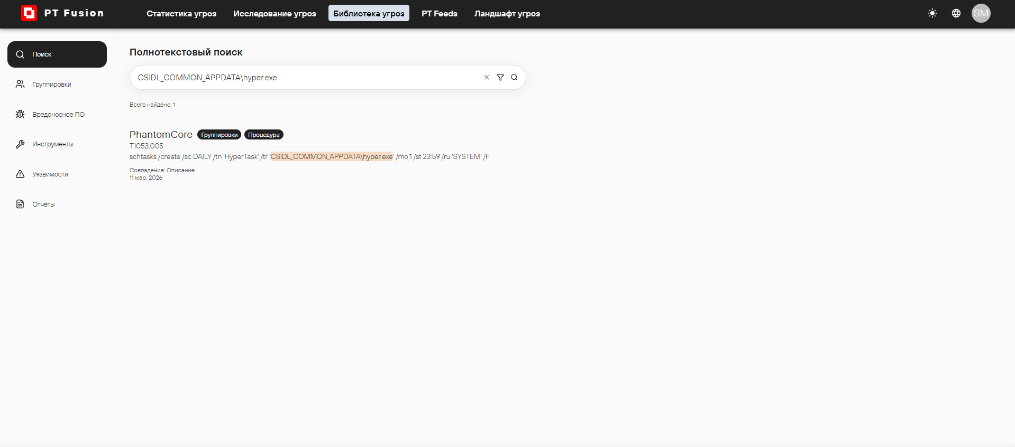The width and height of the screenshot is (1015, 447).
Task: Click the PT Fusion brand name
Action: pos(74,13)
